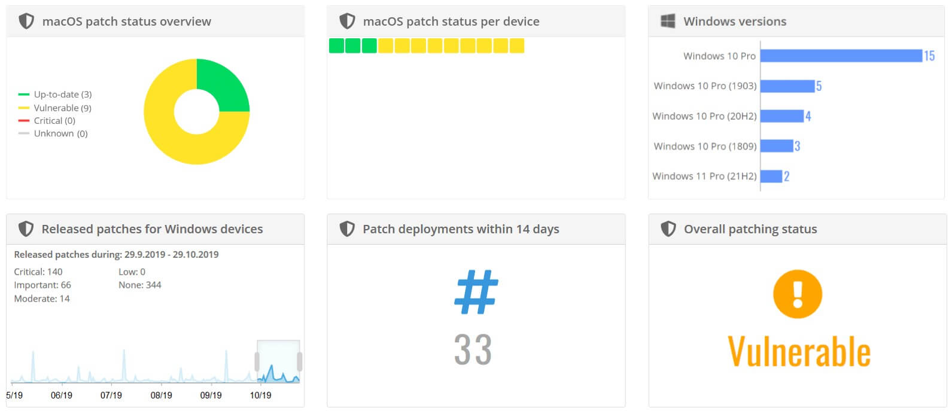The height and width of the screenshot is (411, 952).
Task: Click the Overall patching status title
Action: click(x=750, y=229)
